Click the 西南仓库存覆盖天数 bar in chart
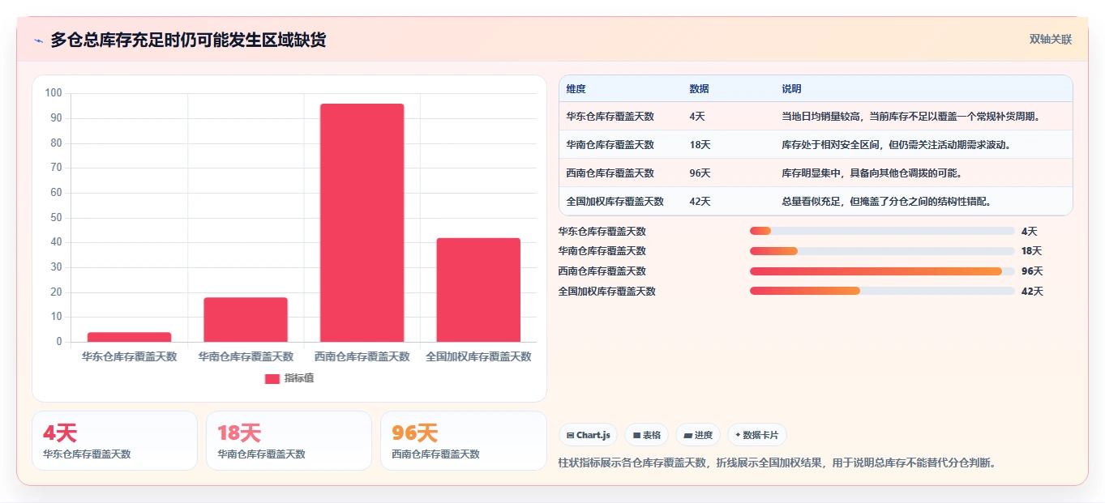1105x503 pixels. [x=362, y=223]
